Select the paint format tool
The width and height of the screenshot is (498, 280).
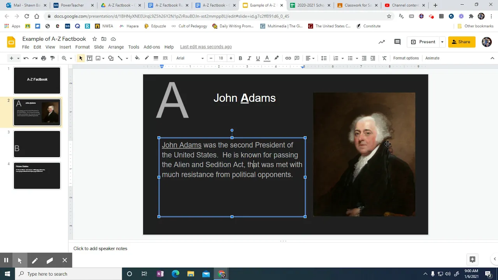(53, 58)
